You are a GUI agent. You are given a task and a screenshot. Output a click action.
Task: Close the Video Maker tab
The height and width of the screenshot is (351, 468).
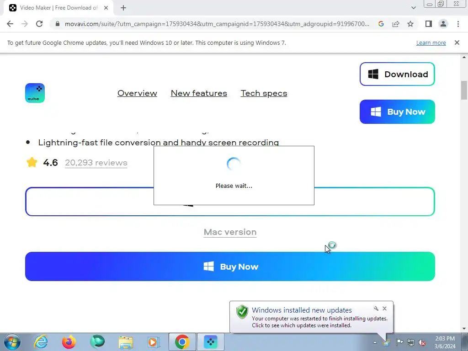pyautogui.click(x=106, y=8)
